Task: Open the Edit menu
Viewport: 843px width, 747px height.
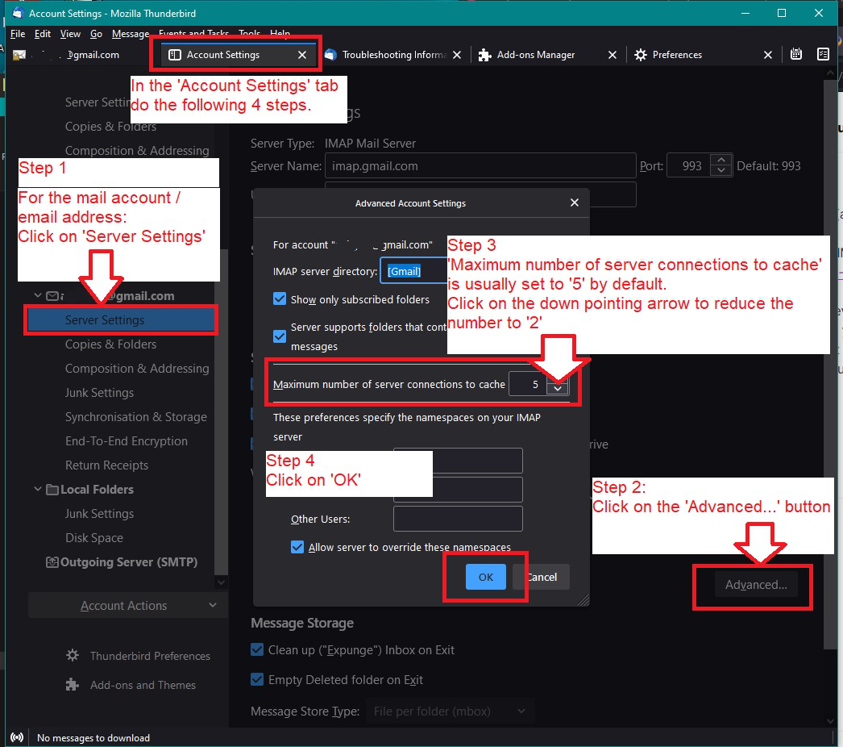Action: 43,34
